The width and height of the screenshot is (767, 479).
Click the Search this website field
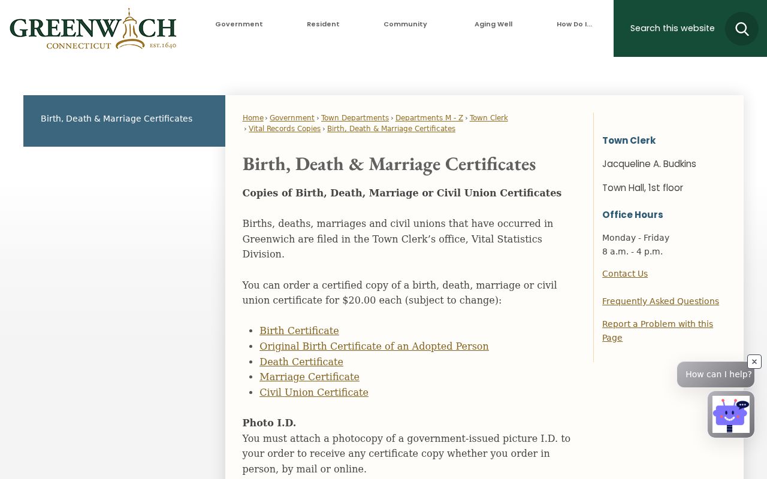(672, 28)
